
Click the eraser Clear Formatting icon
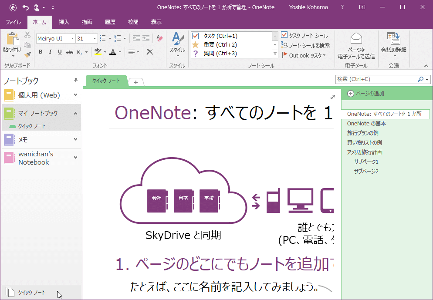click(x=159, y=38)
